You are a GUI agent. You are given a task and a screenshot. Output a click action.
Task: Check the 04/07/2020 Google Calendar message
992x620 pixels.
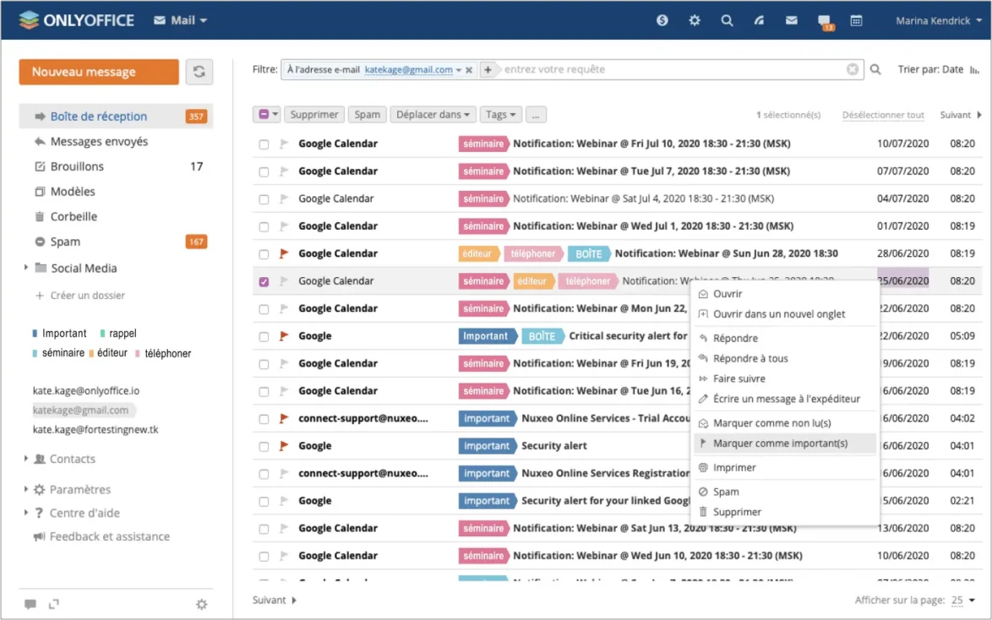[264, 199]
